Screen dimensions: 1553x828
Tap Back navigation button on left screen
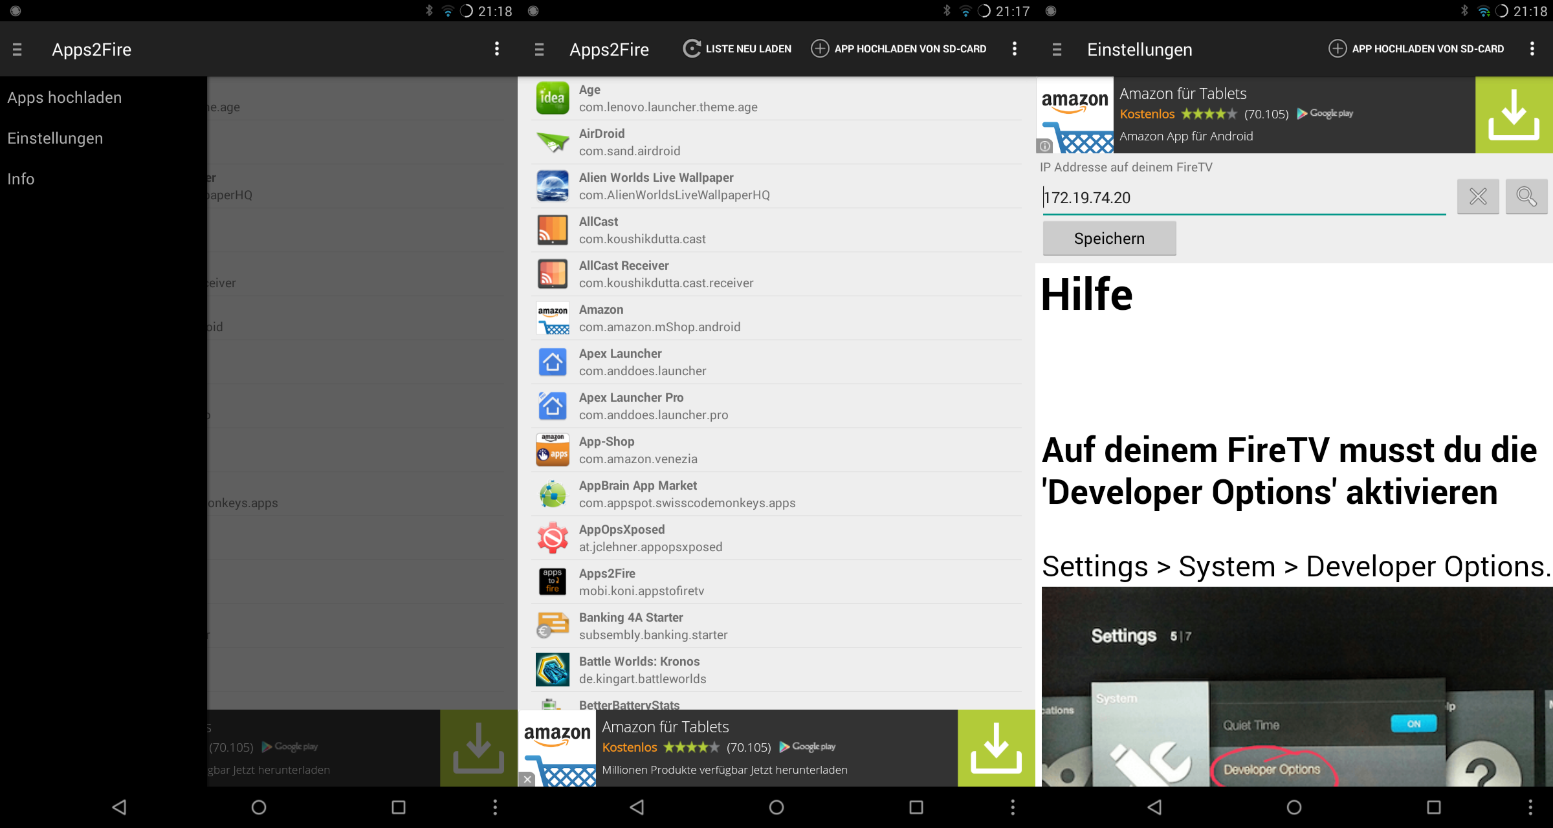pos(119,807)
